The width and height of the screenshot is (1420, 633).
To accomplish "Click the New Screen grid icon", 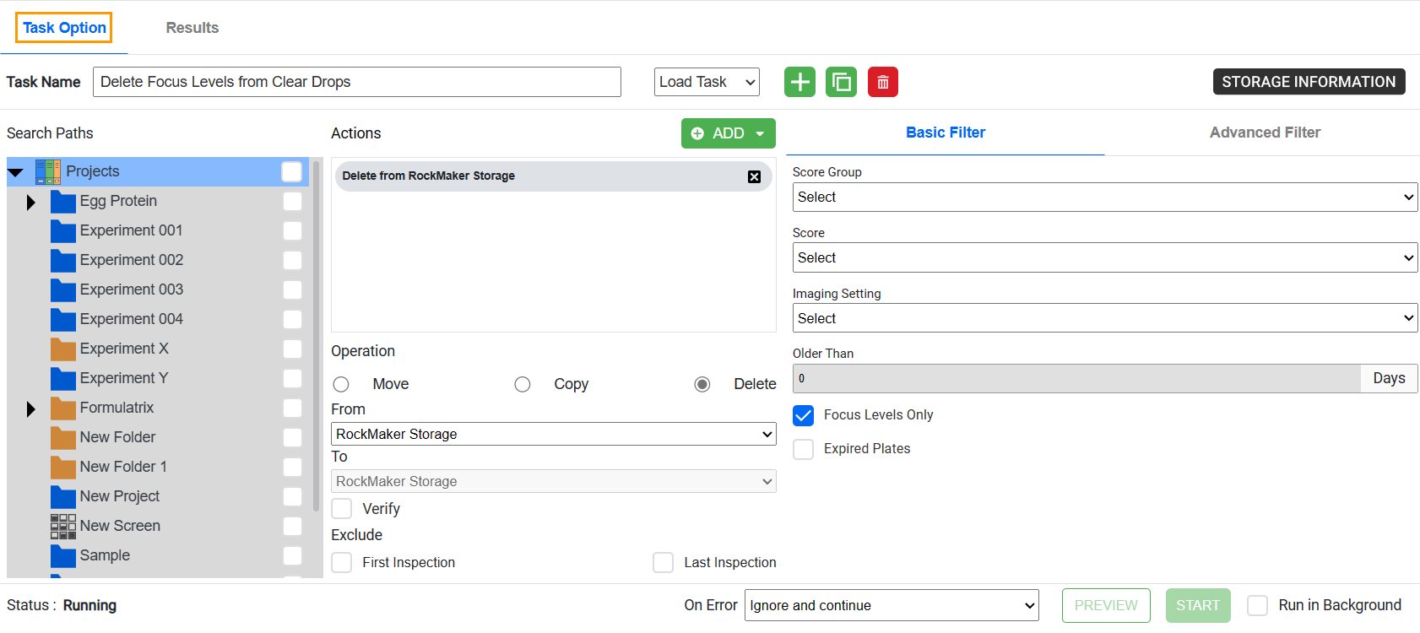I will [x=62, y=526].
